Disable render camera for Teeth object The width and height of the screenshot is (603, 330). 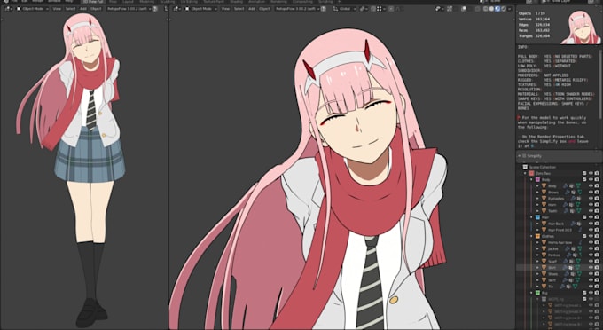tap(597, 211)
